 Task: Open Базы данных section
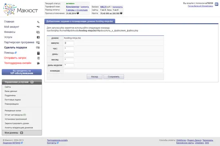pos(11,91)
